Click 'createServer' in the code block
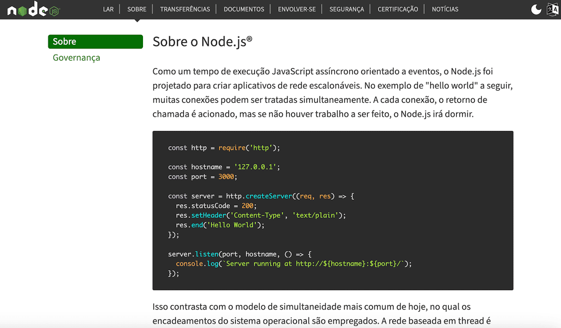 pos(269,196)
